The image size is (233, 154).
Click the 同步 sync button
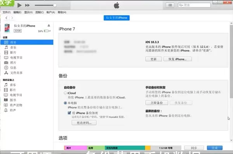click(194, 148)
